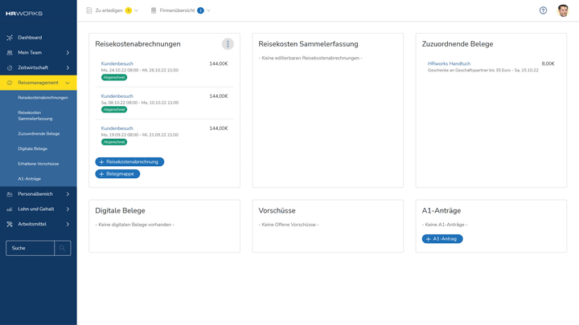
Task: Open the three-dot menu in Reisekostenabrechnungen
Action: [228, 44]
